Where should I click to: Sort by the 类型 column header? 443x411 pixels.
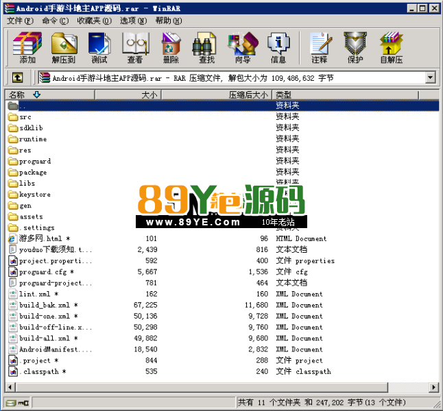(x=345, y=95)
